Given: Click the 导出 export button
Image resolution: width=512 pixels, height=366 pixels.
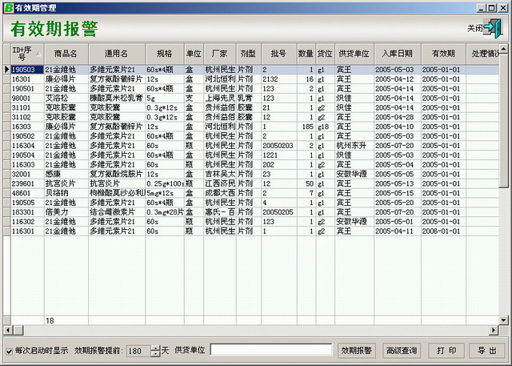Looking at the screenshot, I should tap(487, 351).
